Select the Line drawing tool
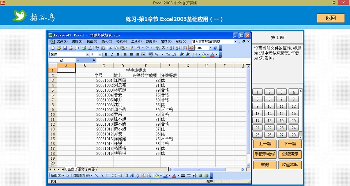The image size is (350, 186). click(96, 176)
